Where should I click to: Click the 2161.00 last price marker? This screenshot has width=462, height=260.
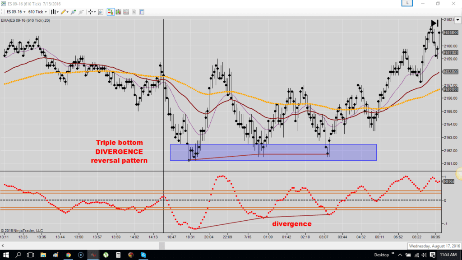(x=451, y=32)
